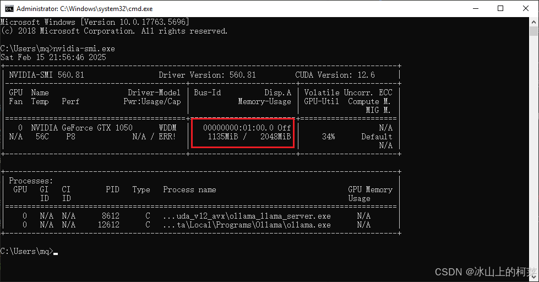Click the 'ERR!' power cap value

pos(167,137)
